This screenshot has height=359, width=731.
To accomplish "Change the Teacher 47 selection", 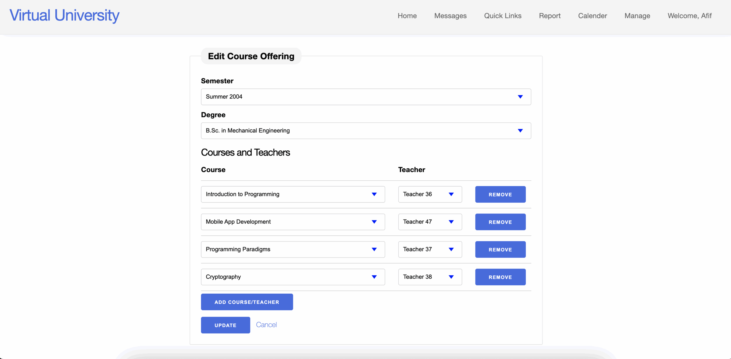I will click(430, 222).
